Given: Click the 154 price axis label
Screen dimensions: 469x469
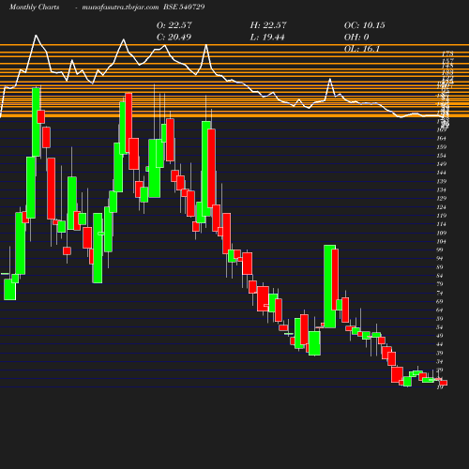Looking at the screenshot, I should click(441, 156).
